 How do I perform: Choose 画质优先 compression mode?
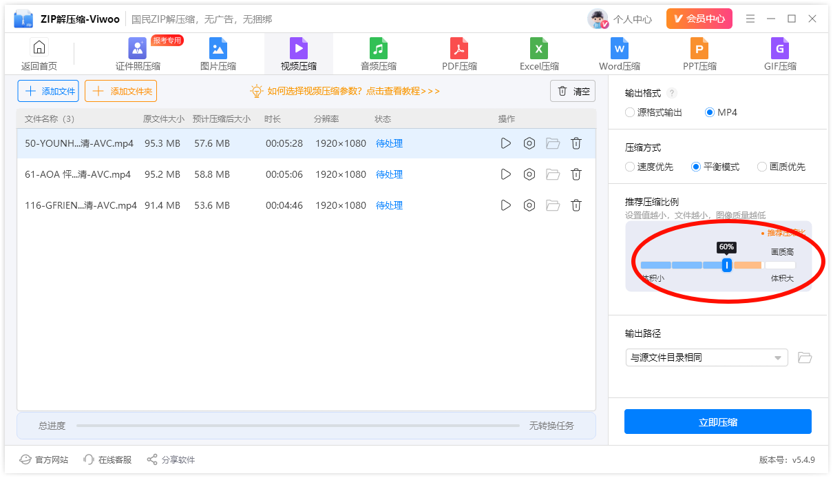tap(781, 167)
